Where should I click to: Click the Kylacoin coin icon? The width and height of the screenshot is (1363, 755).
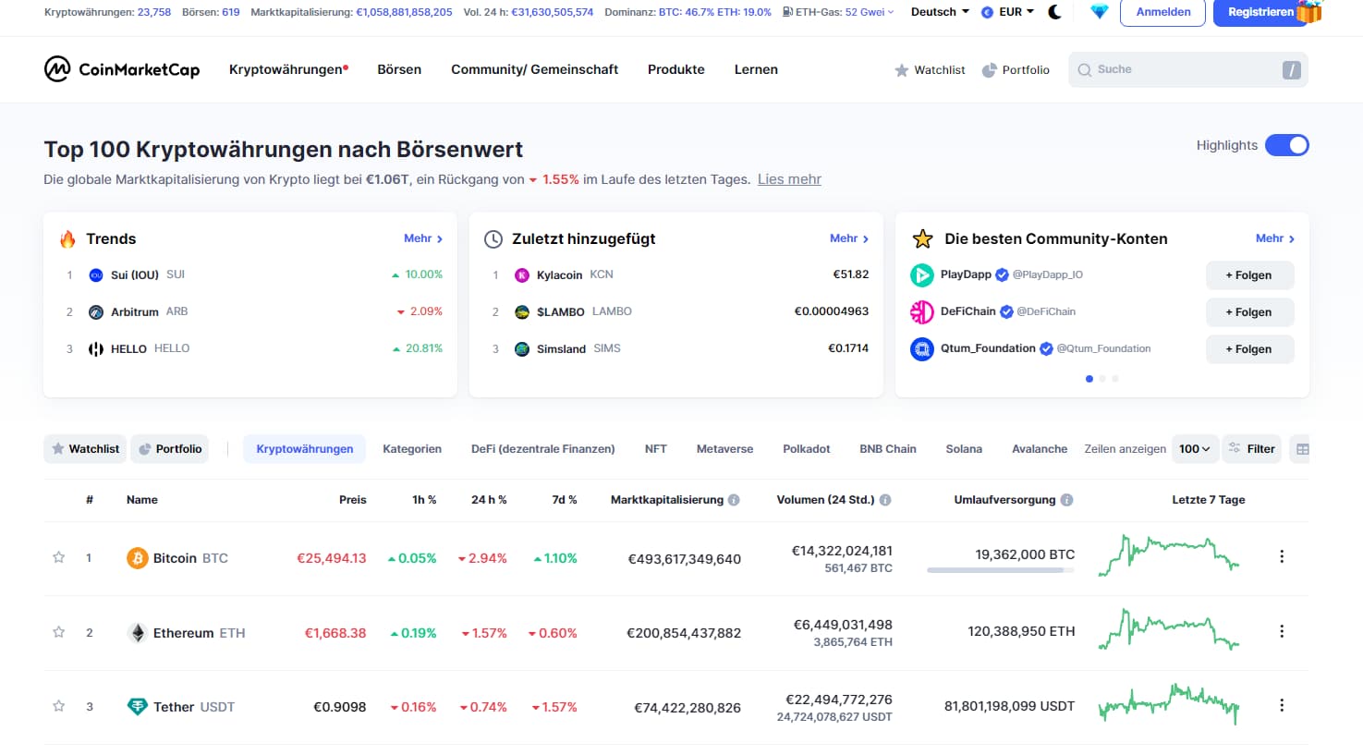point(522,275)
